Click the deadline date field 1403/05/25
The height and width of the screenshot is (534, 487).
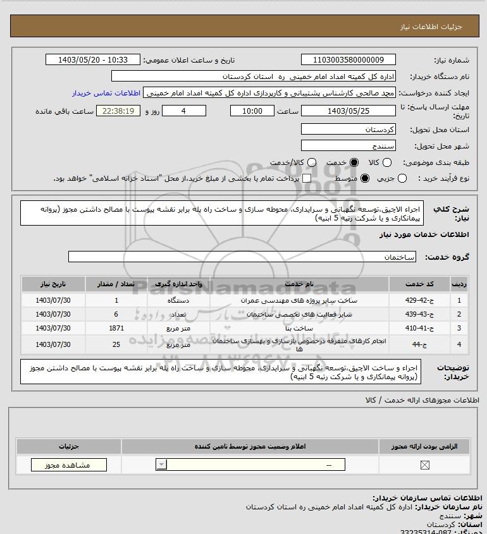coord(348,111)
